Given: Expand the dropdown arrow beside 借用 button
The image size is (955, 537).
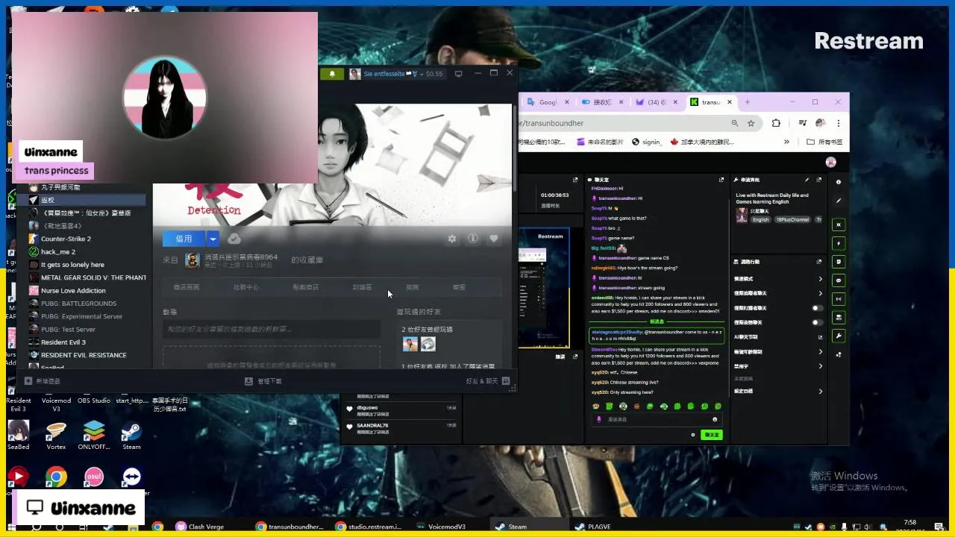Looking at the screenshot, I should (213, 239).
